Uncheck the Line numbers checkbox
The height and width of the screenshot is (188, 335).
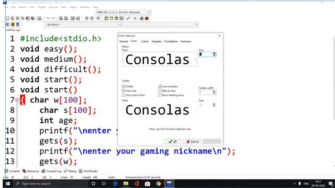click(x=160, y=86)
